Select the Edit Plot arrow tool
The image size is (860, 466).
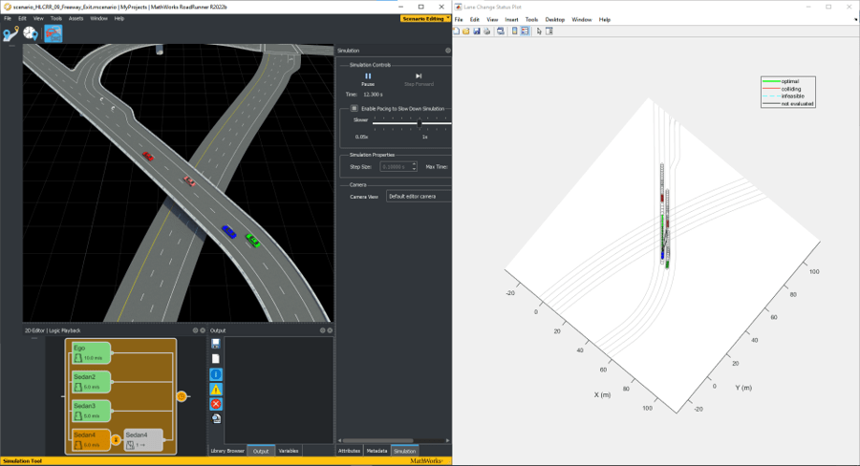point(539,31)
